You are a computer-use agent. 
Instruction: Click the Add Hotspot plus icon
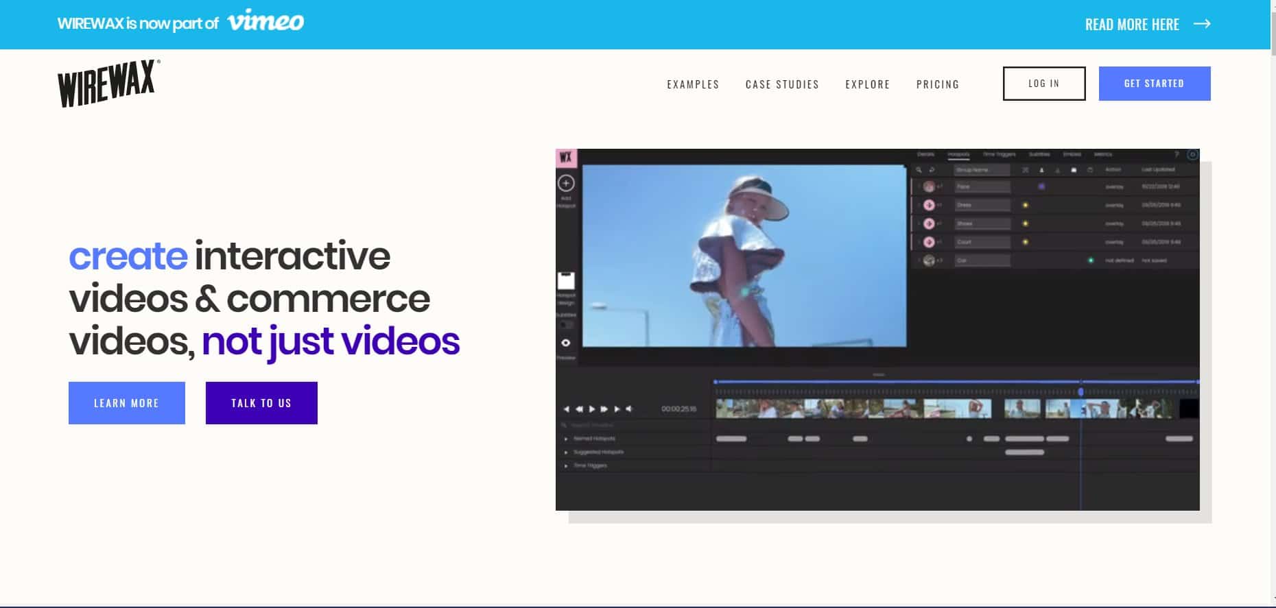tap(566, 183)
